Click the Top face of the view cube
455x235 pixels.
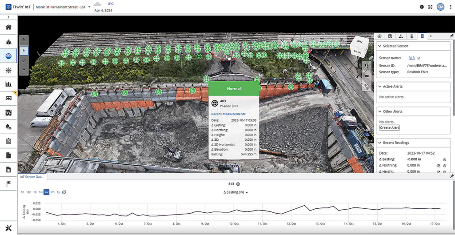coord(360,41)
